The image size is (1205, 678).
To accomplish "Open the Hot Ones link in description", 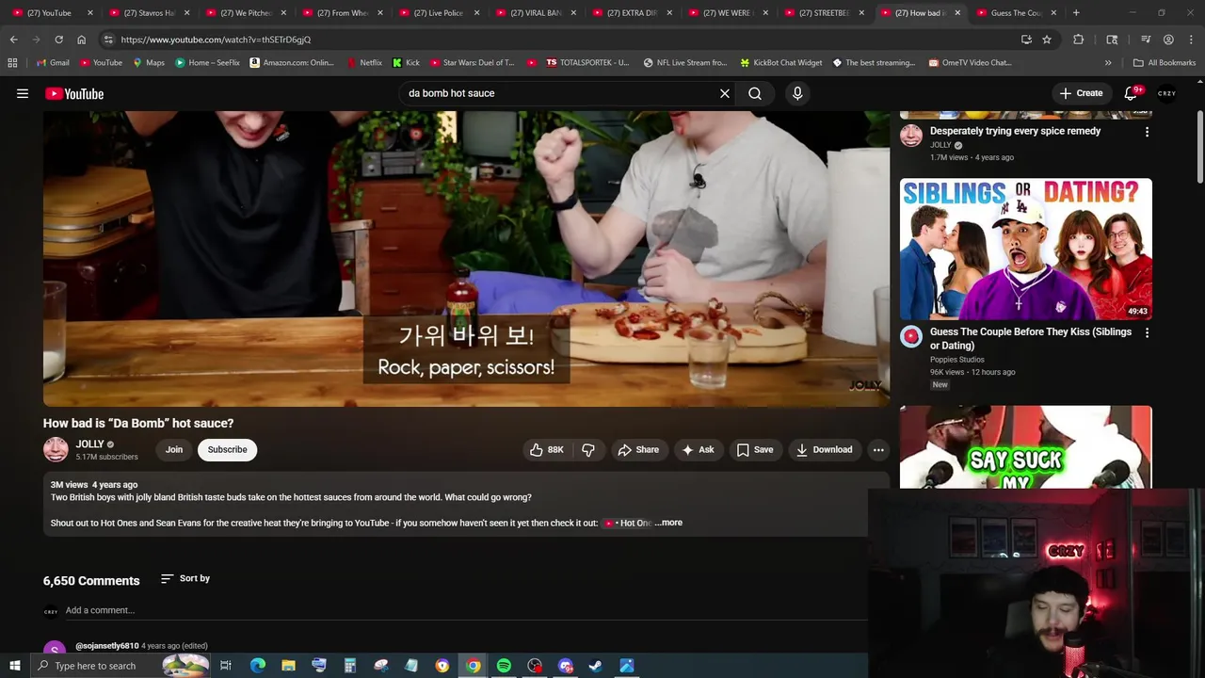I will 629,523.
